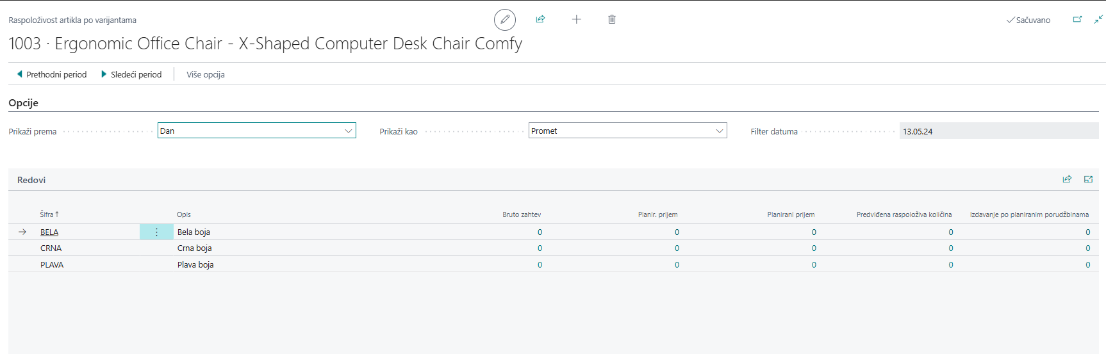Select the CRNA row

tap(51, 248)
